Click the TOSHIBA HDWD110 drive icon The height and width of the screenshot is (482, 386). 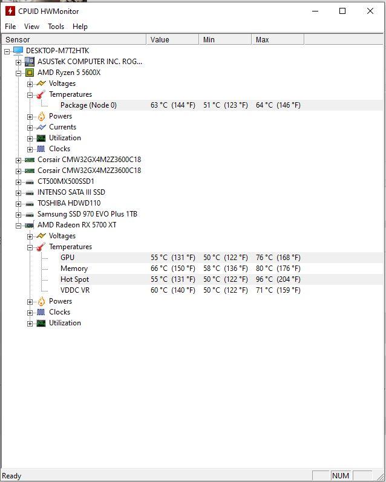[30, 203]
